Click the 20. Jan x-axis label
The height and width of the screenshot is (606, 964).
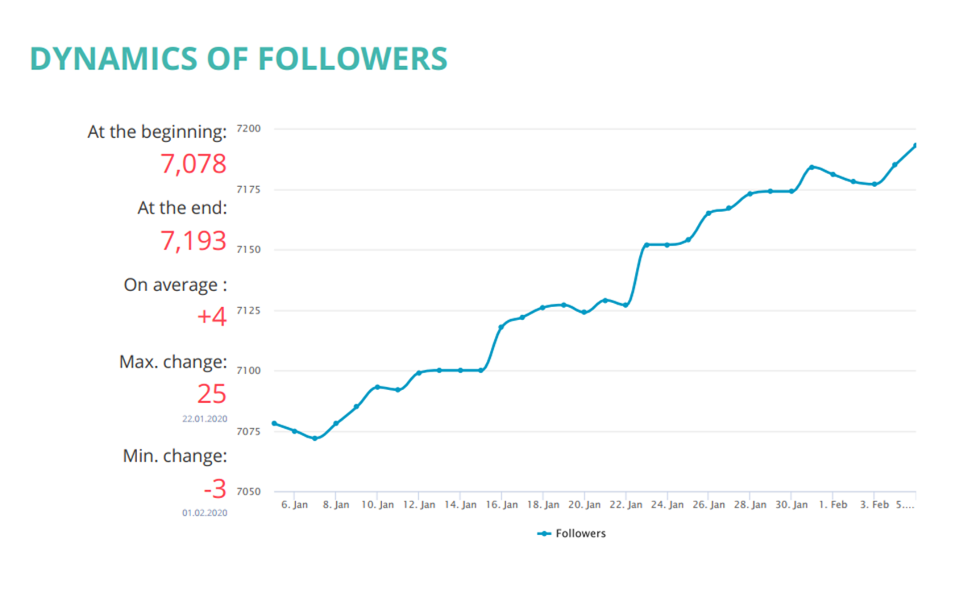[586, 505]
